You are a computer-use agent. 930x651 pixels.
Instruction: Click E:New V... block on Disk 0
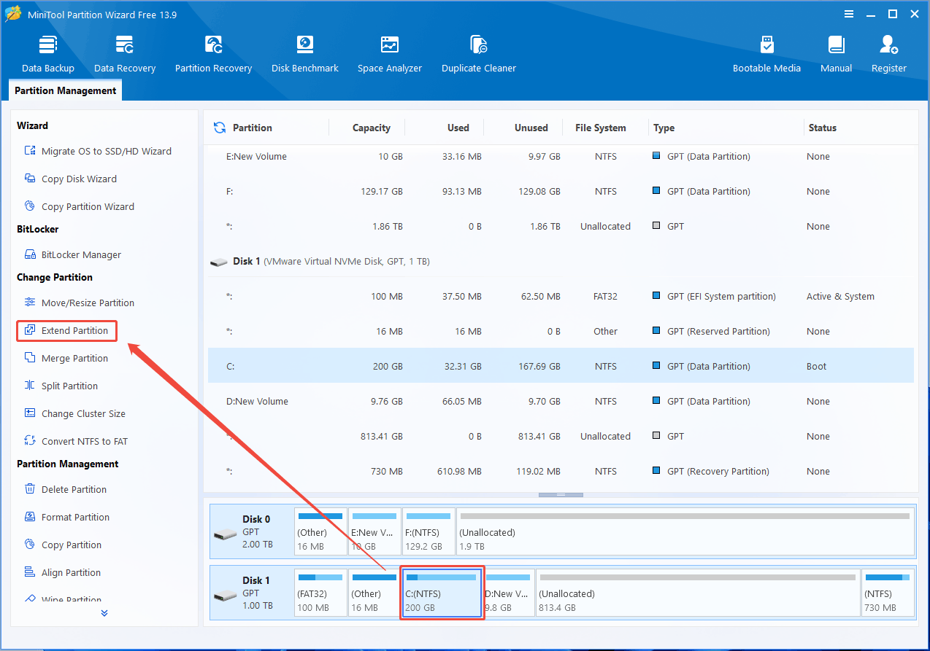click(x=374, y=532)
